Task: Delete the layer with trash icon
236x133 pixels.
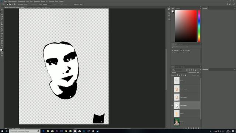Action: point(198,128)
